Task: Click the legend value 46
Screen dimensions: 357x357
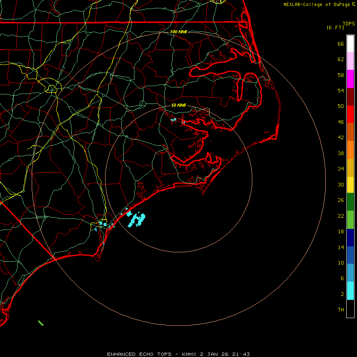Action: pos(341,122)
